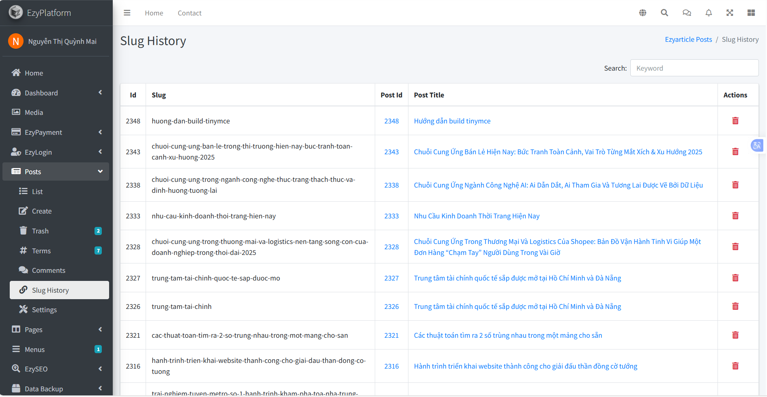The height and width of the screenshot is (397, 767).
Task: Delete slug trung-tam-tai-chinh with its trash icon
Action: tap(735, 306)
